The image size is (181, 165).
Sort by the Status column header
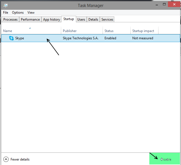coord(116,31)
